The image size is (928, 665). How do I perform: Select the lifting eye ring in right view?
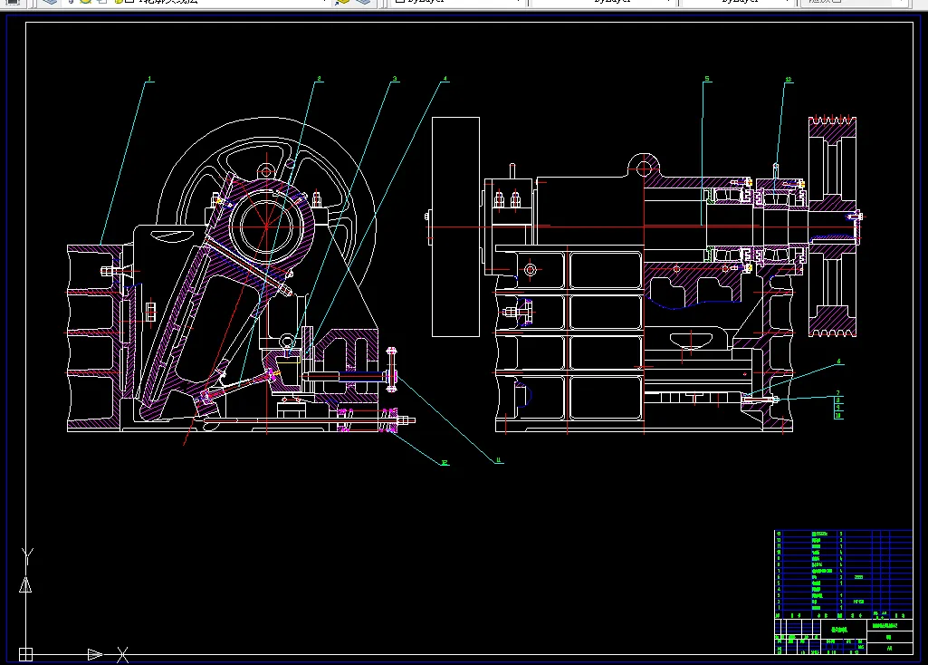(644, 169)
